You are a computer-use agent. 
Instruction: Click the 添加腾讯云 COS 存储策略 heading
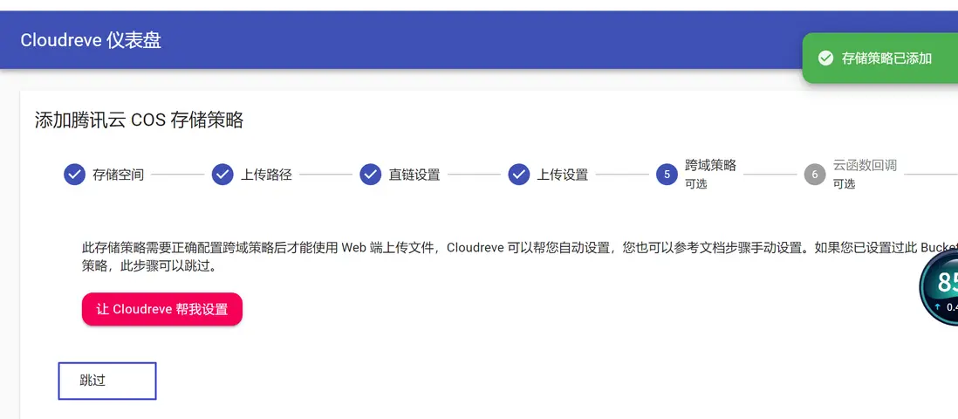coord(140,120)
